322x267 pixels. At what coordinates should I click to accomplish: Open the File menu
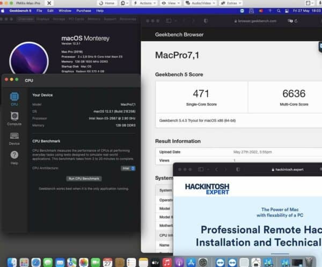pyautogui.click(x=39, y=11)
